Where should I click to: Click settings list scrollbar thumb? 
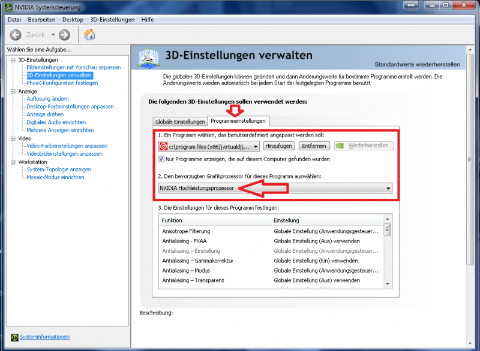pos(387,229)
